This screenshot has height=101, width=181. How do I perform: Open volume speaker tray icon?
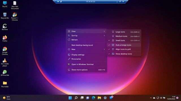coord(161,98)
